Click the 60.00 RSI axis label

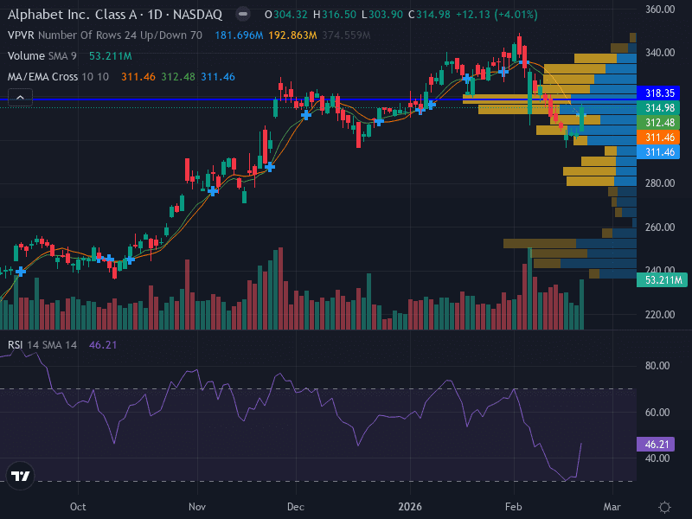[x=657, y=413]
